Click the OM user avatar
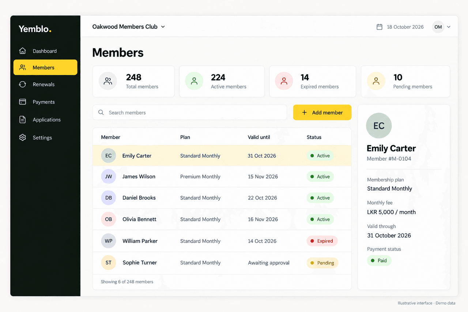This screenshot has width=468, height=312. 438,27
